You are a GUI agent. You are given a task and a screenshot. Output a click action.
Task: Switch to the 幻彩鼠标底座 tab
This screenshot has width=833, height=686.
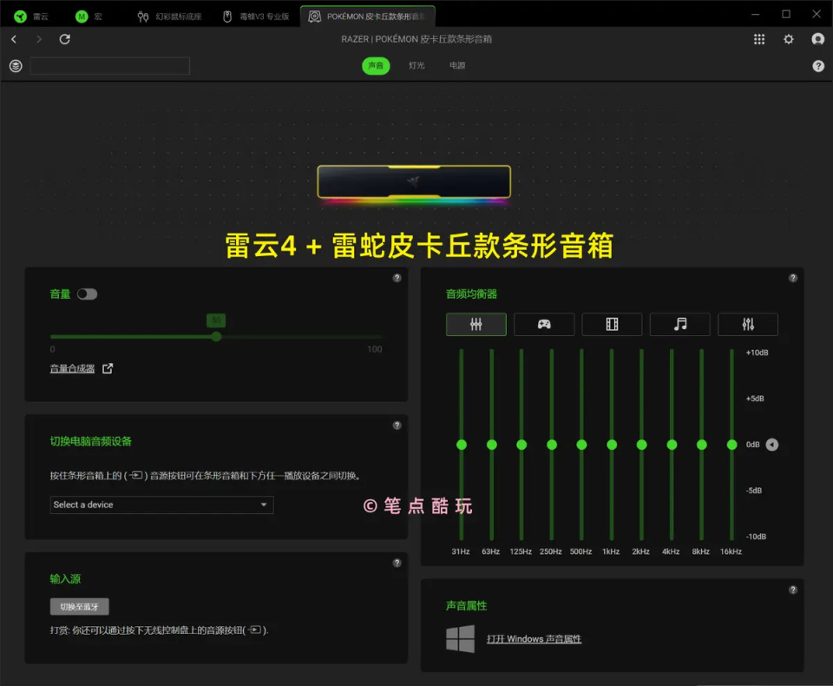pos(170,16)
